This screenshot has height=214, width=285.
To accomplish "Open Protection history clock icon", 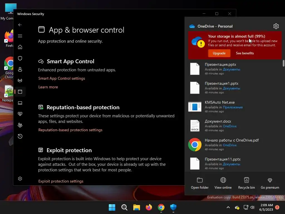I will [20, 136].
